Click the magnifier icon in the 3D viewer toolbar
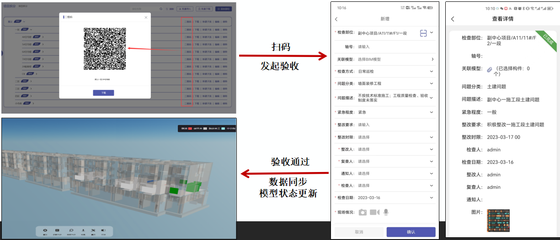 (71, 230)
